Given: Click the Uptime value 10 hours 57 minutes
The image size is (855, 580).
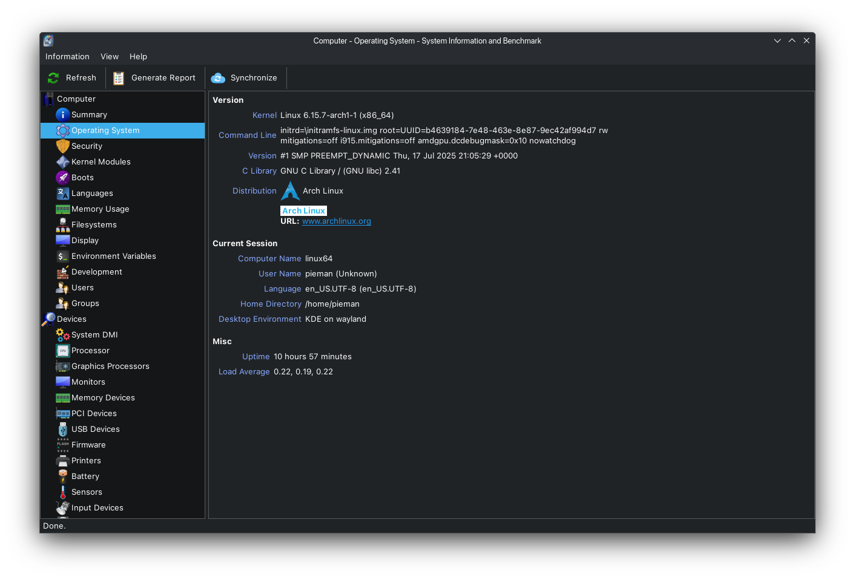Looking at the screenshot, I should (x=312, y=356).
